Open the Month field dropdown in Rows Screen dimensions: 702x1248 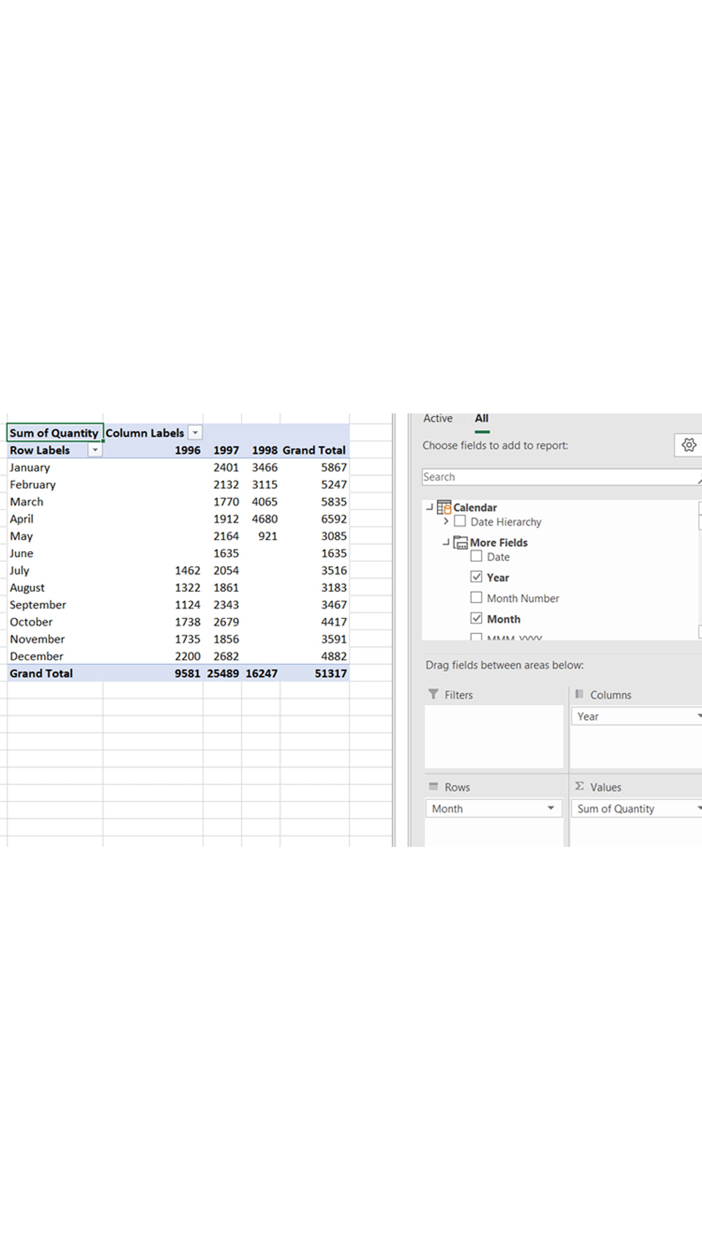coord(551,808)
